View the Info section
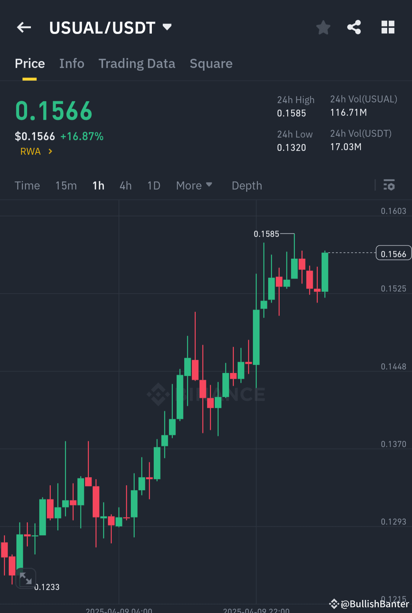 (71, 63)
